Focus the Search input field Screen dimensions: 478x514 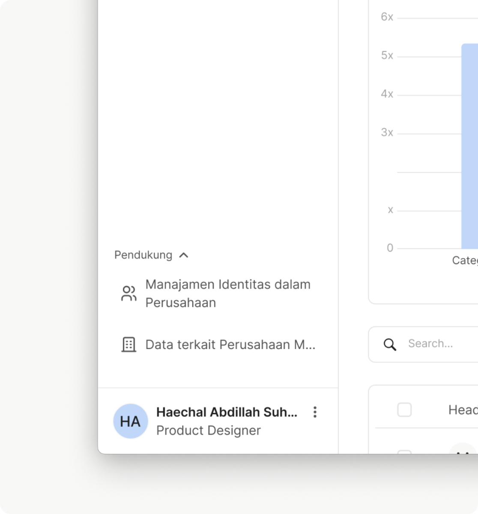(441, 344)
